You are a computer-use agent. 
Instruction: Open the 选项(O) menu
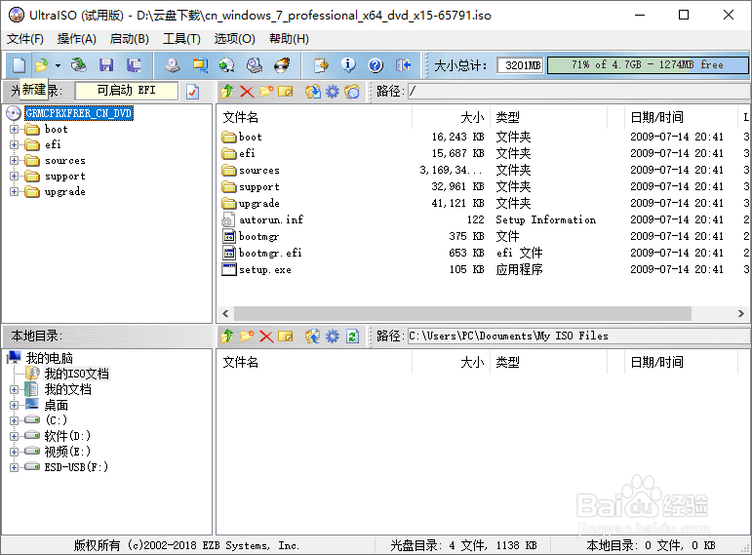pos(234,39)
